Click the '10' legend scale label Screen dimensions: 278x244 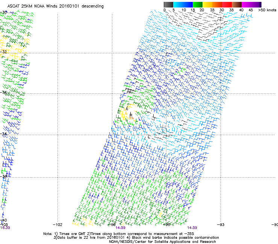click(184, 10)
